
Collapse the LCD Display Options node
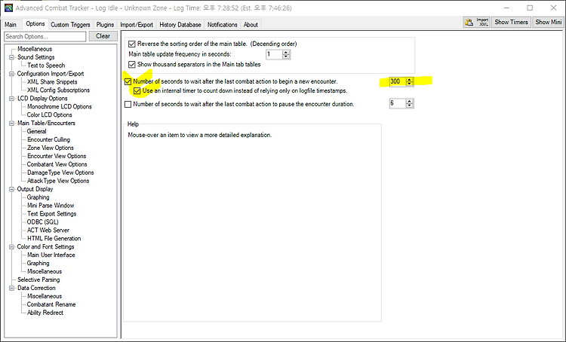click(x=11, y=99)
